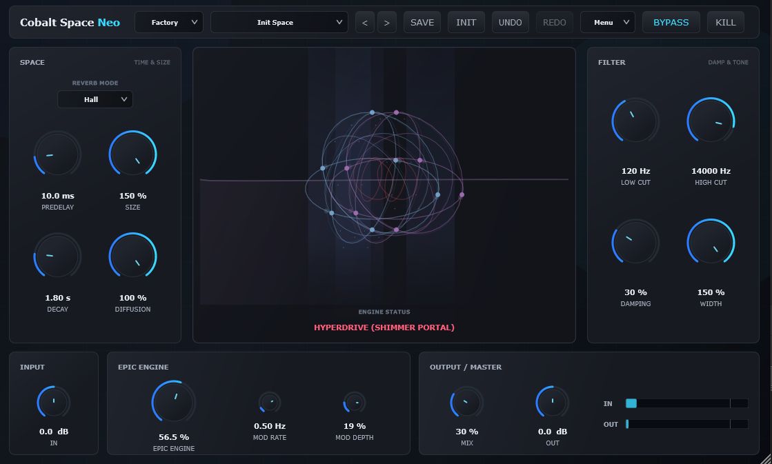Click the input IN gain knob
Viewport: 772px width, 464px height.
point(54,403)
